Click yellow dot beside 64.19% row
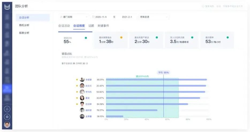250x132 pixels. tap(77, 104)
